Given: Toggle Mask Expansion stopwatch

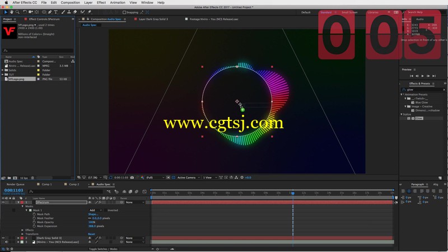Looking at the screenshot, I should [34, 226].
